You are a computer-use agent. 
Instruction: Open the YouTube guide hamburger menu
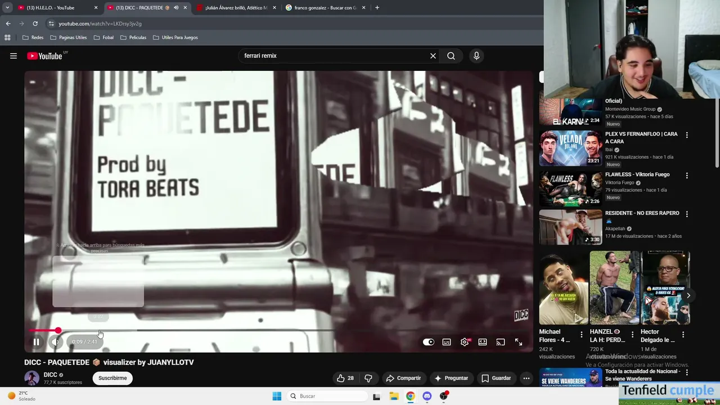[13, 56]
